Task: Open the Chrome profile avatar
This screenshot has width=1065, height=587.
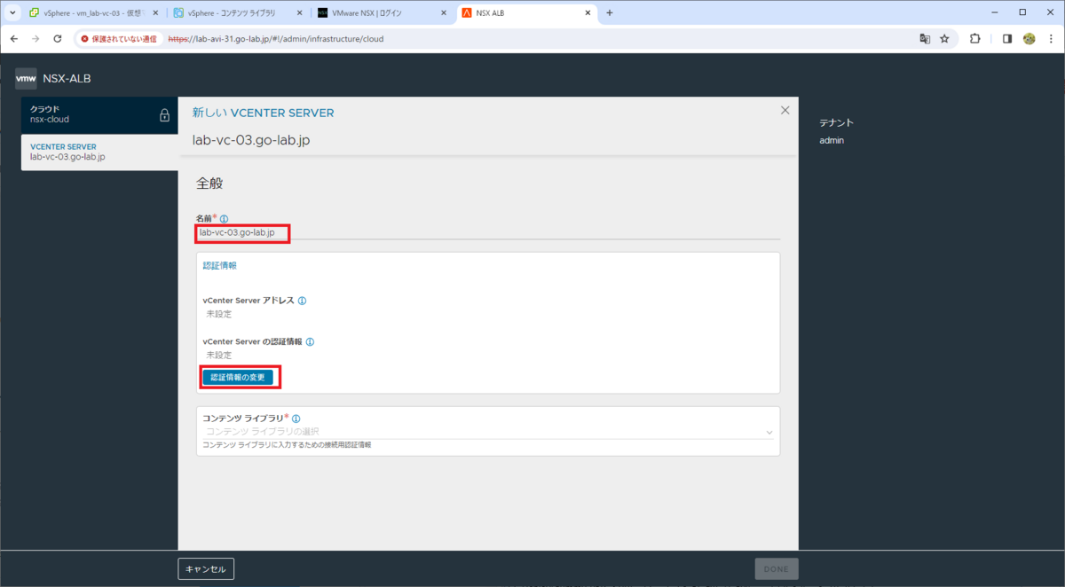Action: [1029, 39]
